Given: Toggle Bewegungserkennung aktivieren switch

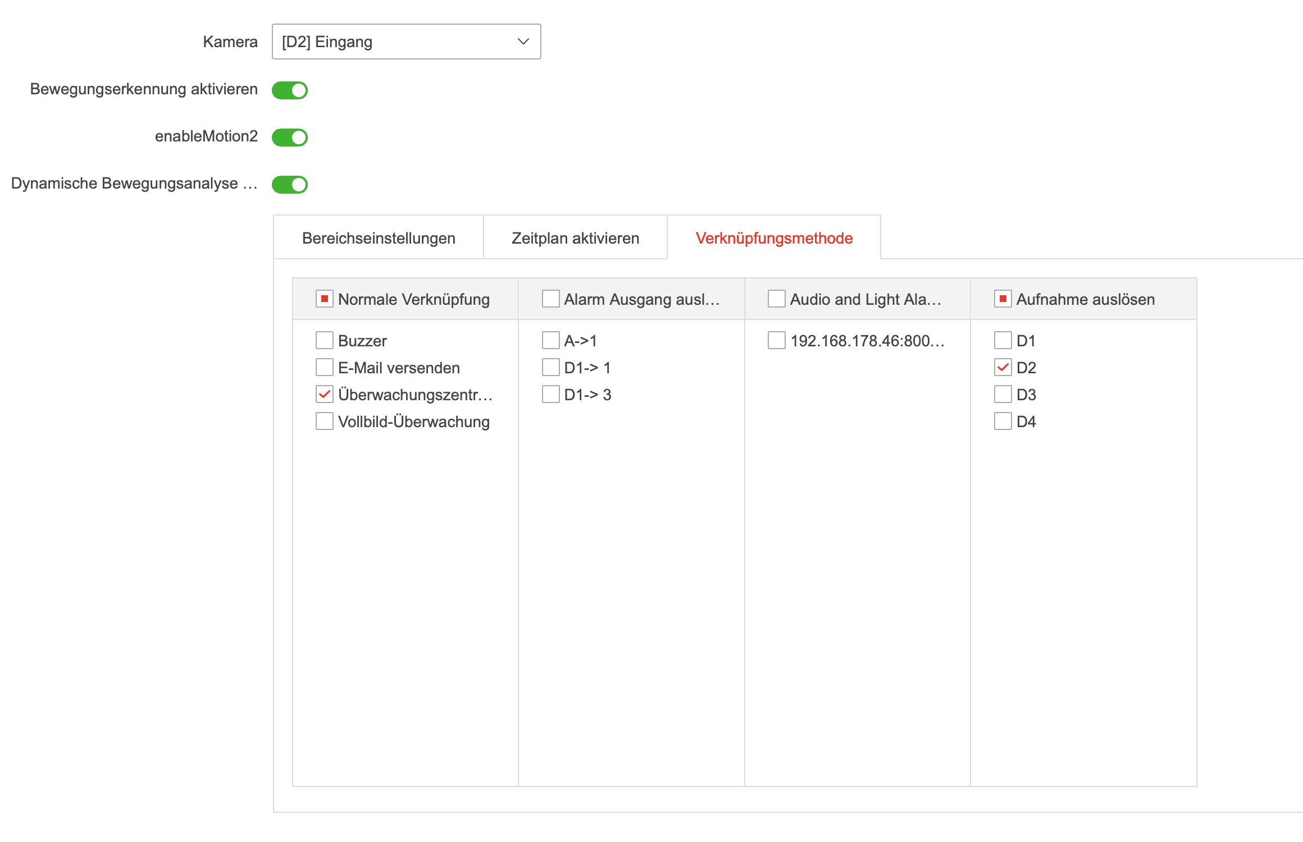Looking at the screenshot, I should [x=290, y=90].
